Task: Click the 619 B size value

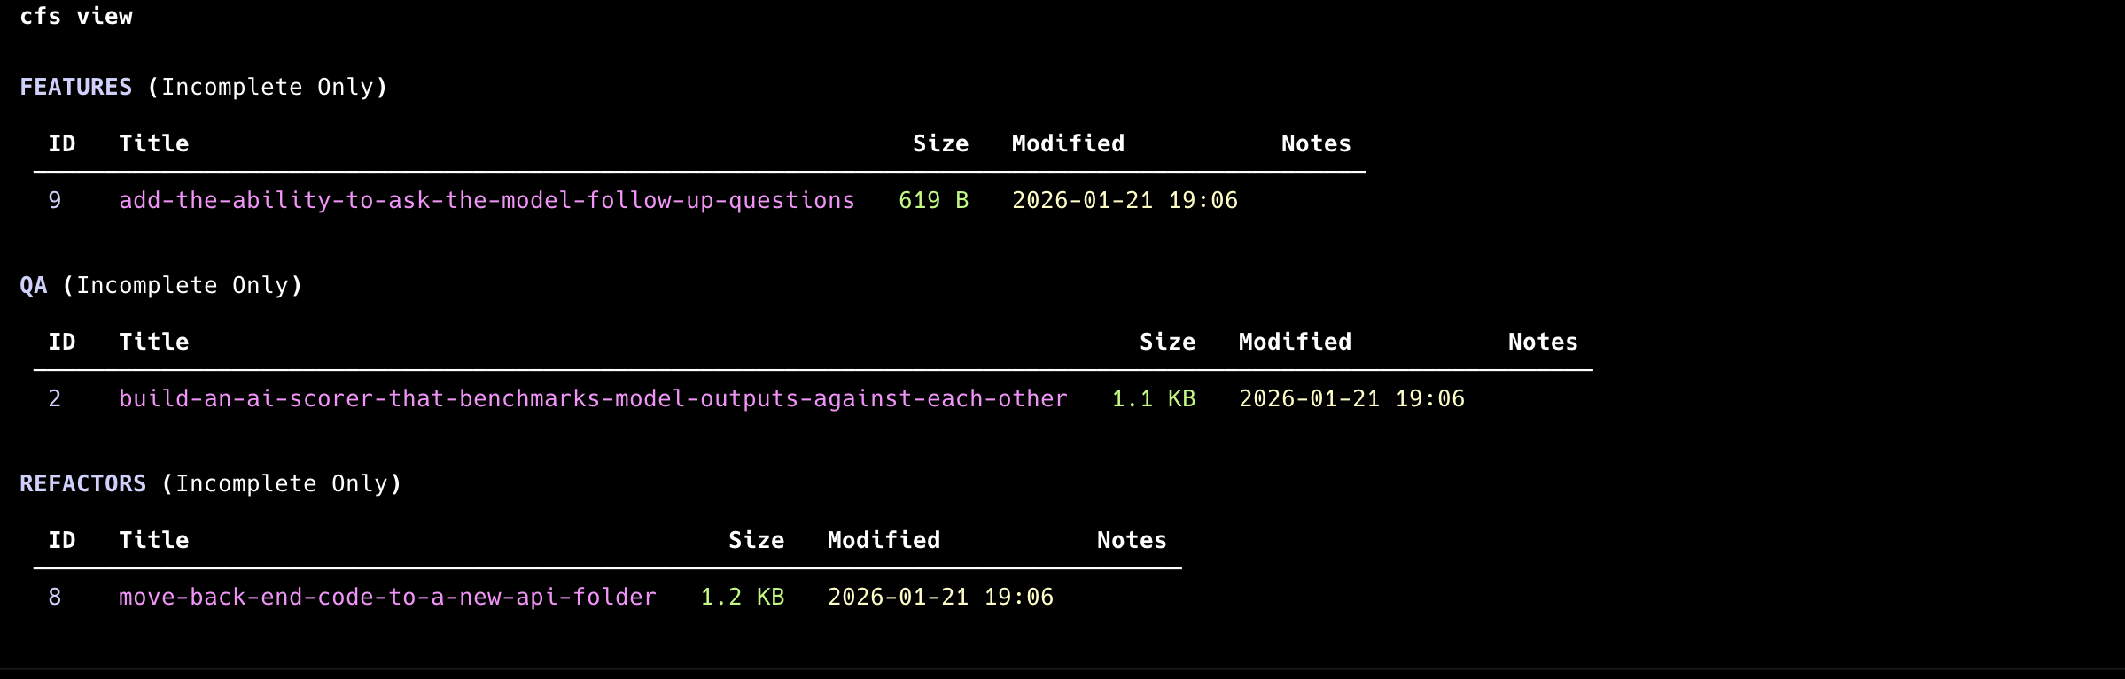Action: tap(933, 201)
